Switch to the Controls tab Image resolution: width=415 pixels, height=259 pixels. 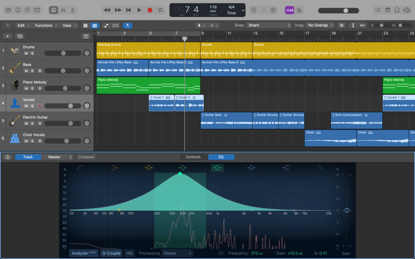(193, 157)
